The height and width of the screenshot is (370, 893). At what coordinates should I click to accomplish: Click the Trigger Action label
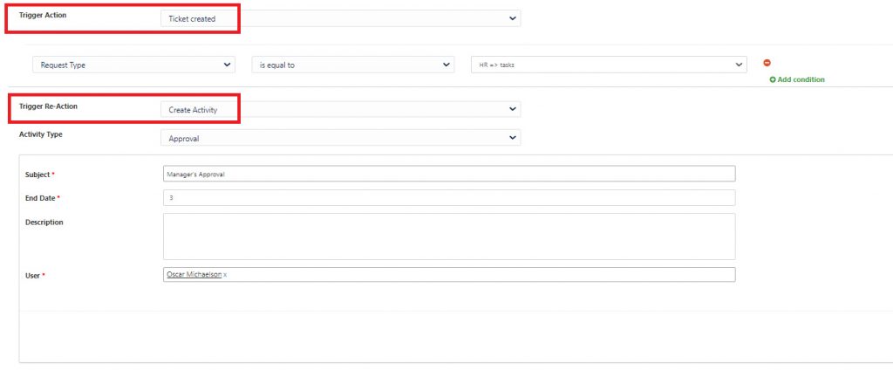[43, 16]
